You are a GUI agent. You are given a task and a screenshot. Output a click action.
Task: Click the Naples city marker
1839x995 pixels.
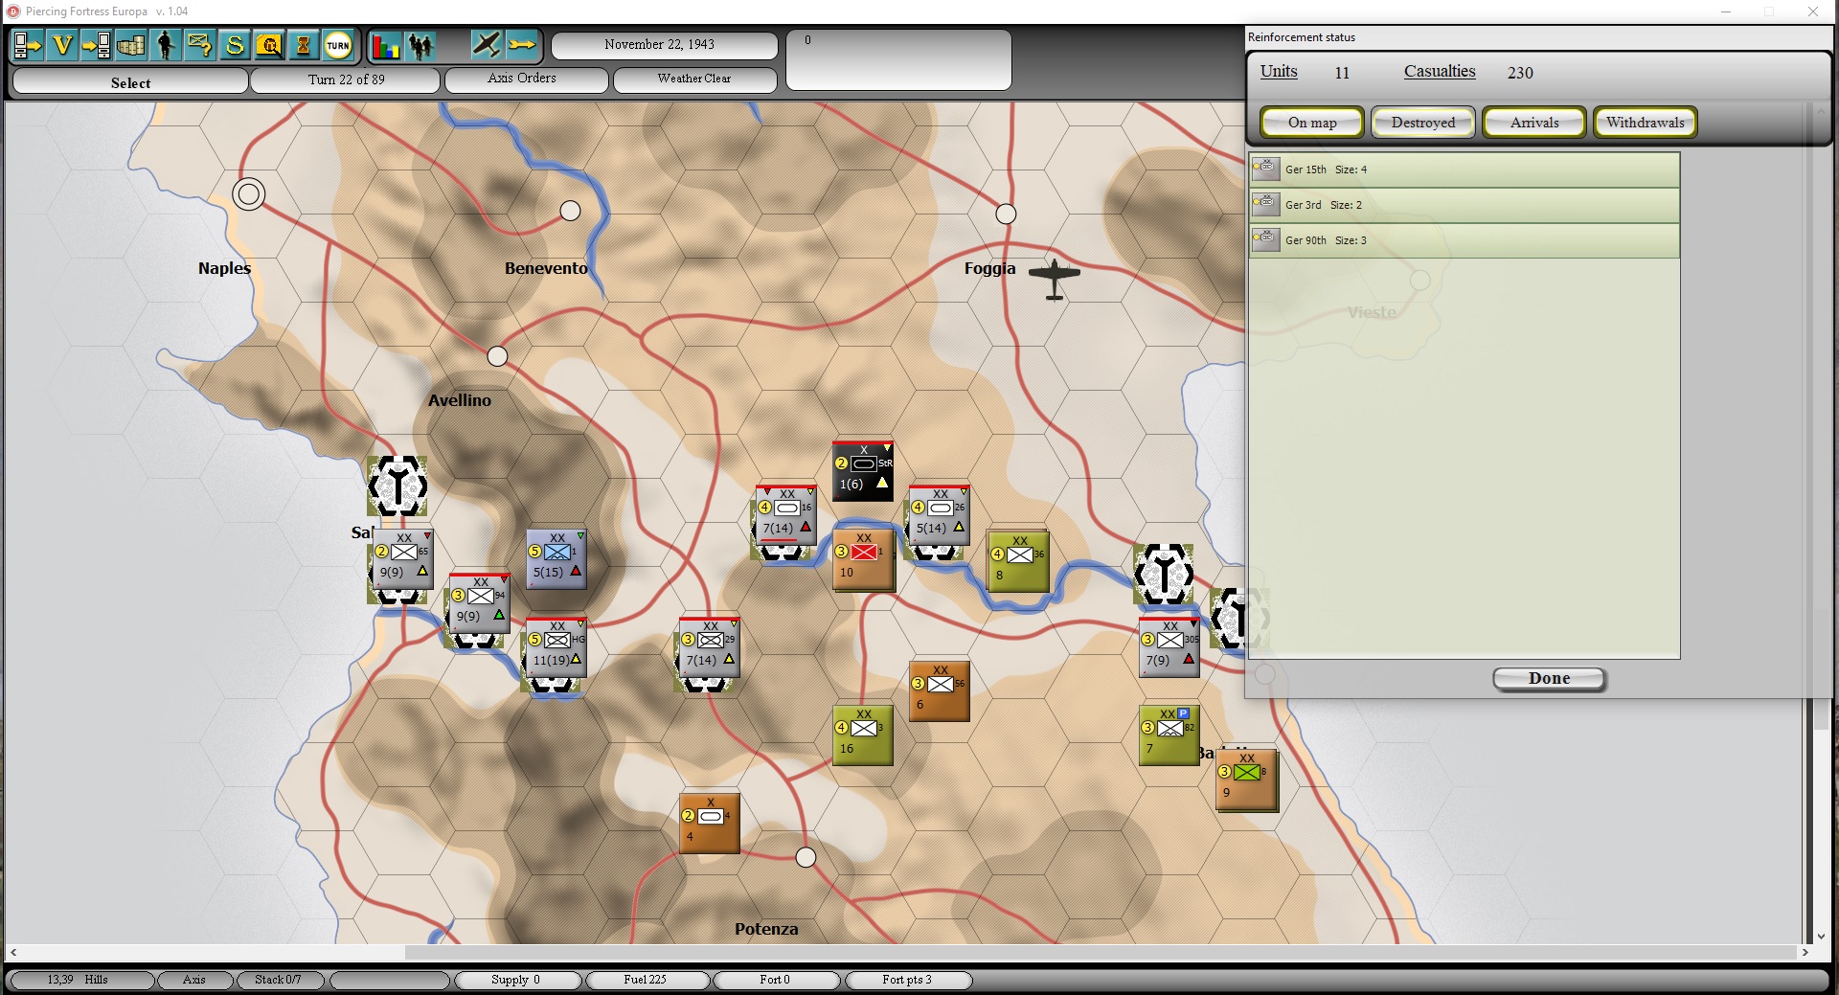pos(249,194)
